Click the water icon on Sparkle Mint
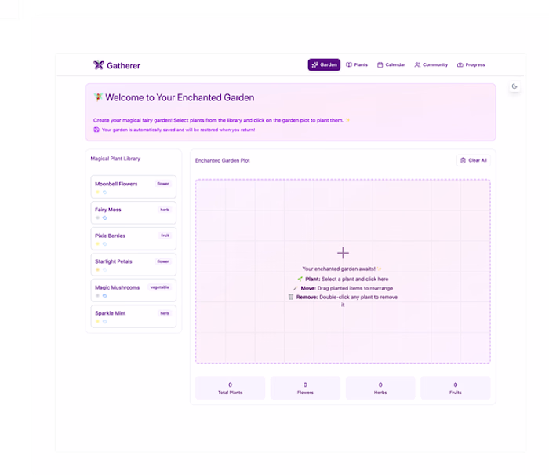 (104, 321)
